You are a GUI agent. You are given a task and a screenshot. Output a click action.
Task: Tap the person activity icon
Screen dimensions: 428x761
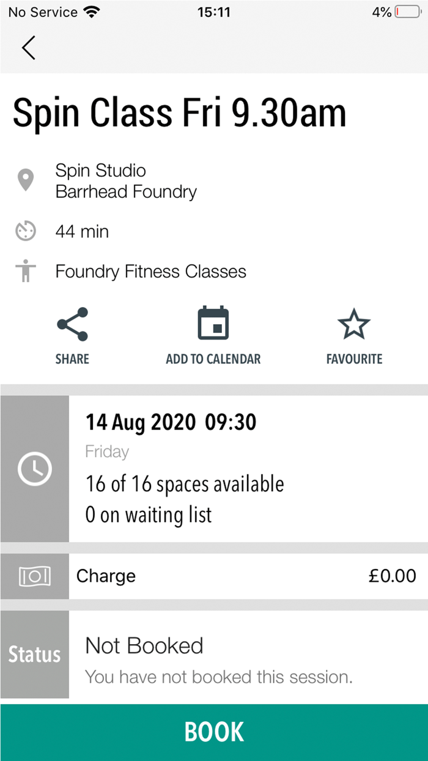26,271
